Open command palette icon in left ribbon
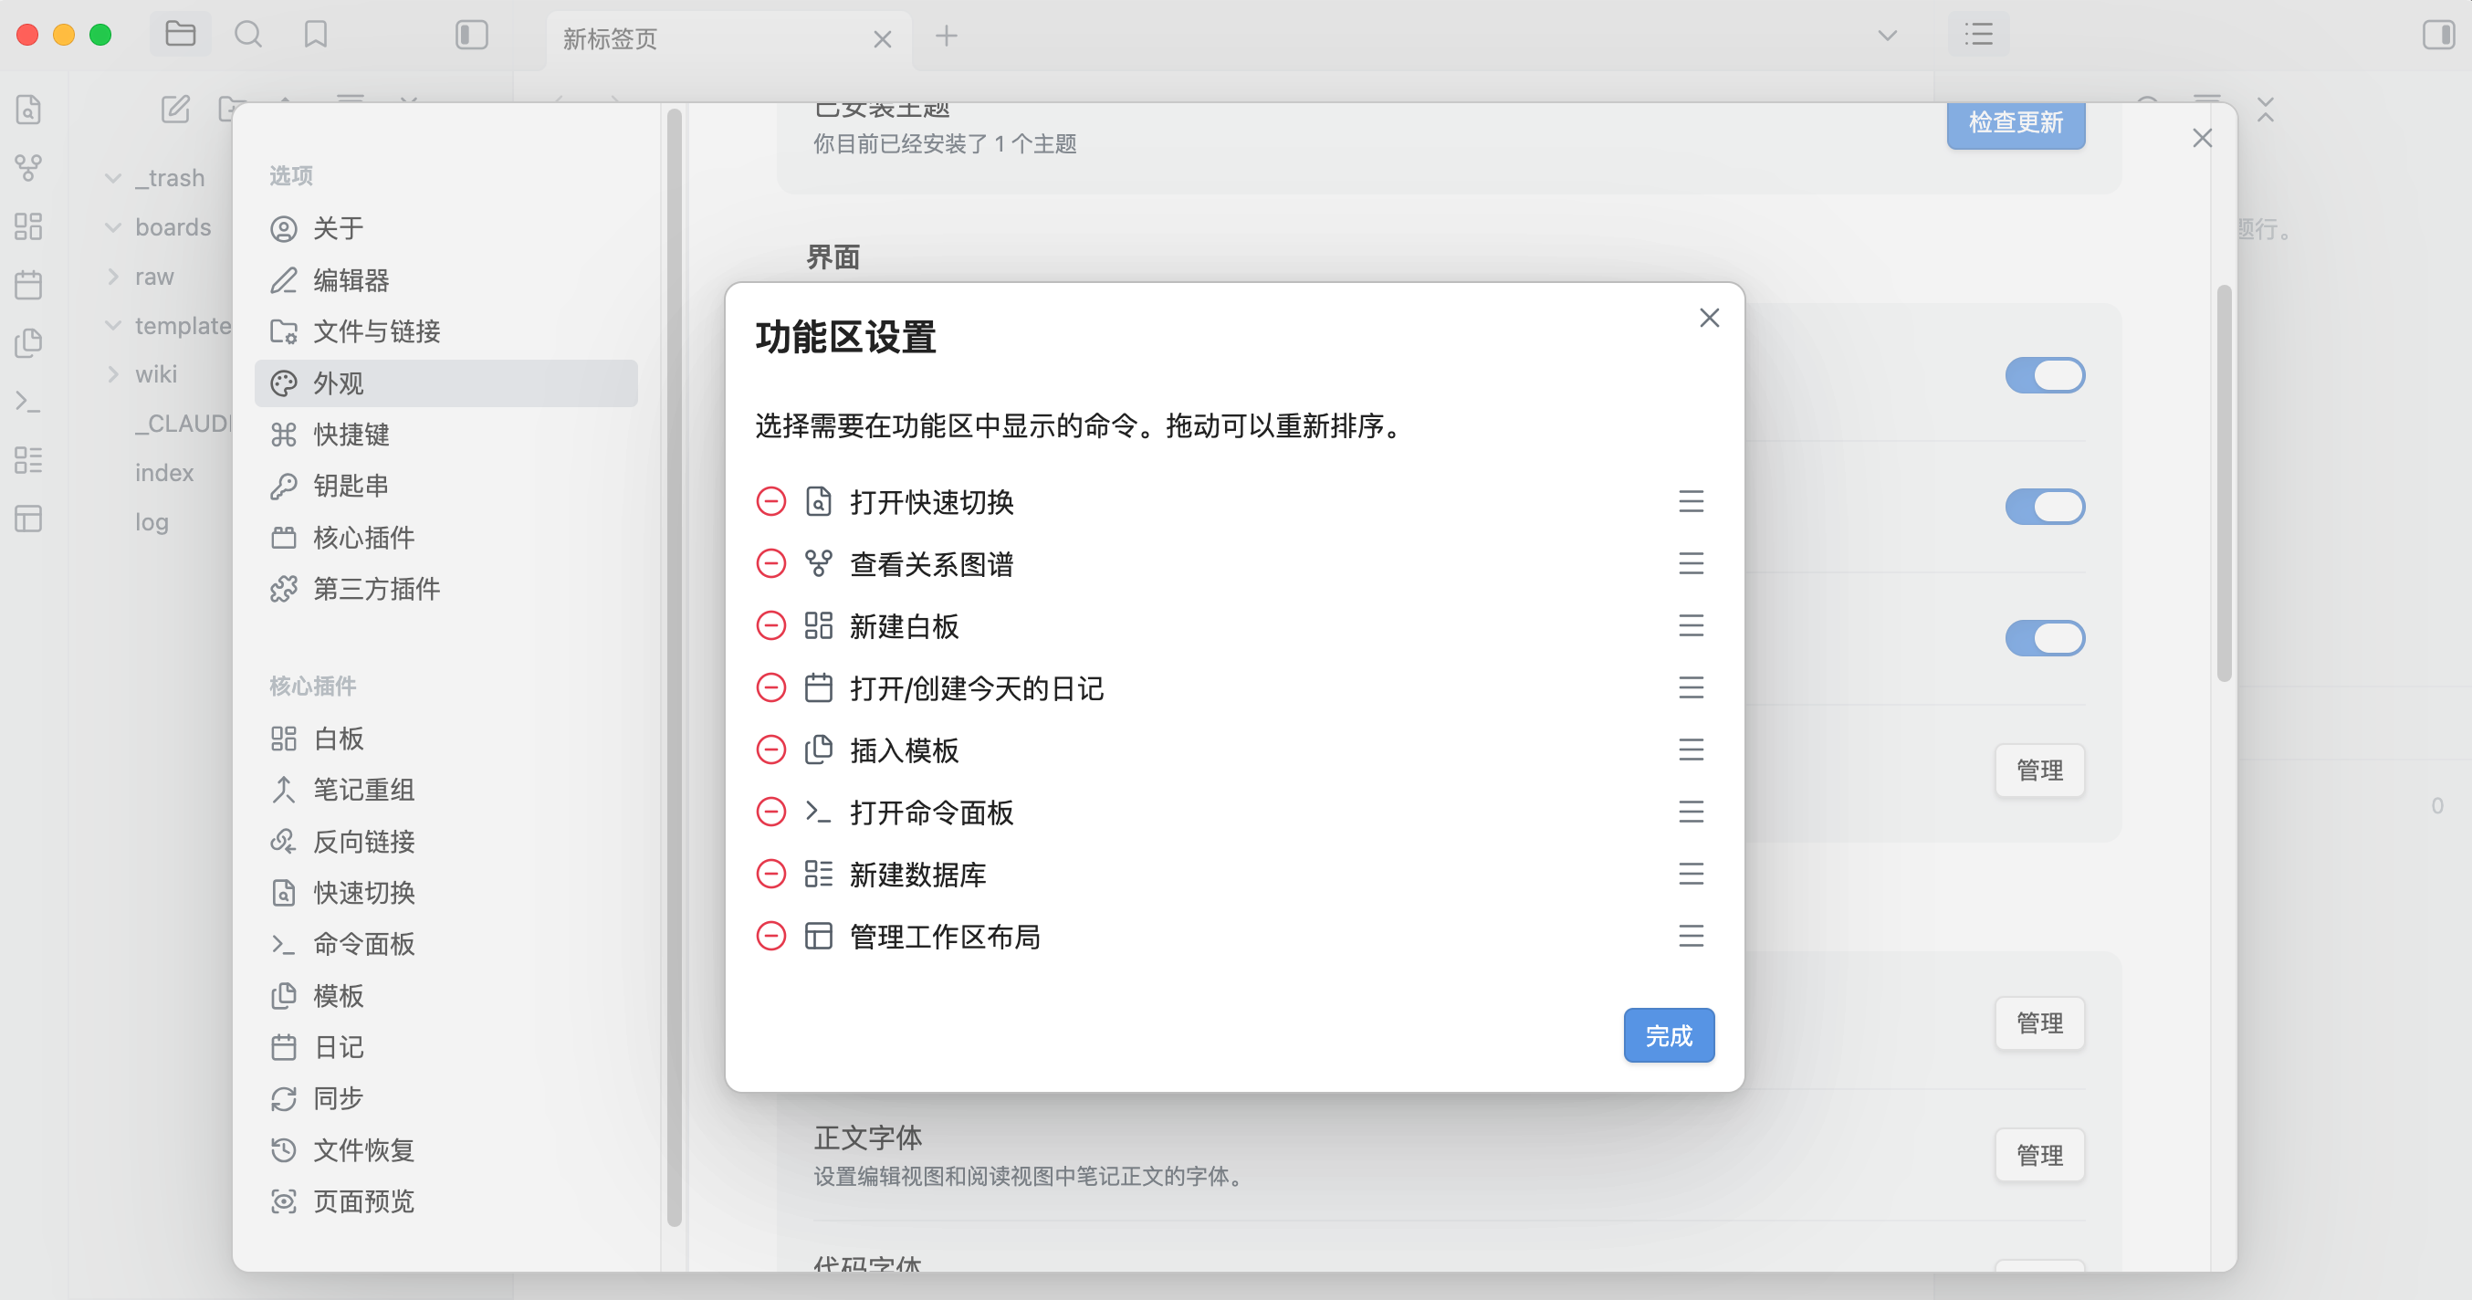 point(29,402)
